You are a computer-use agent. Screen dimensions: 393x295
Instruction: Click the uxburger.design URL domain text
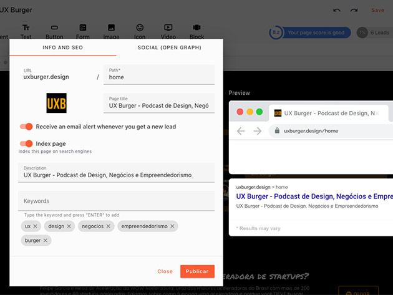[x=46, y=77]
